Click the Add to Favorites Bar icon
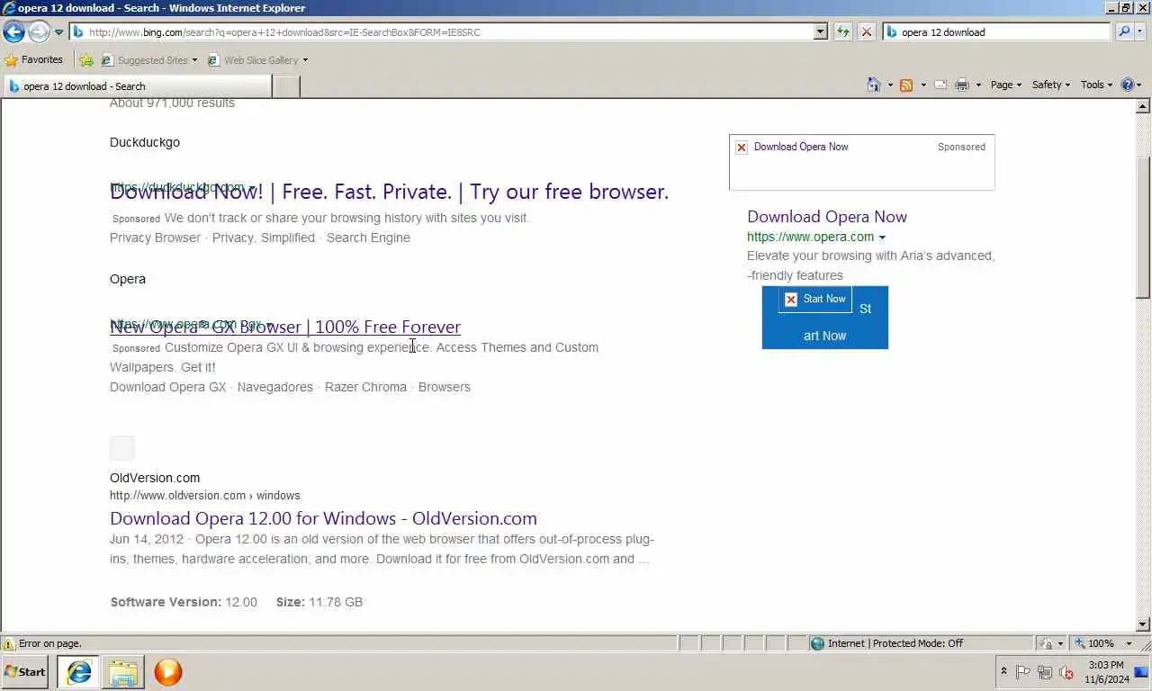Image resolution: width=1152 pixels, height=691 pixels. click(x=86, y=60)
